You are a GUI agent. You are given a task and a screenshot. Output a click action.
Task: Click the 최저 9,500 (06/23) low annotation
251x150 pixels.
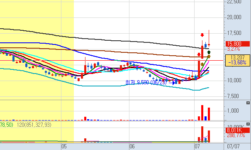click(x=146, y=82)
